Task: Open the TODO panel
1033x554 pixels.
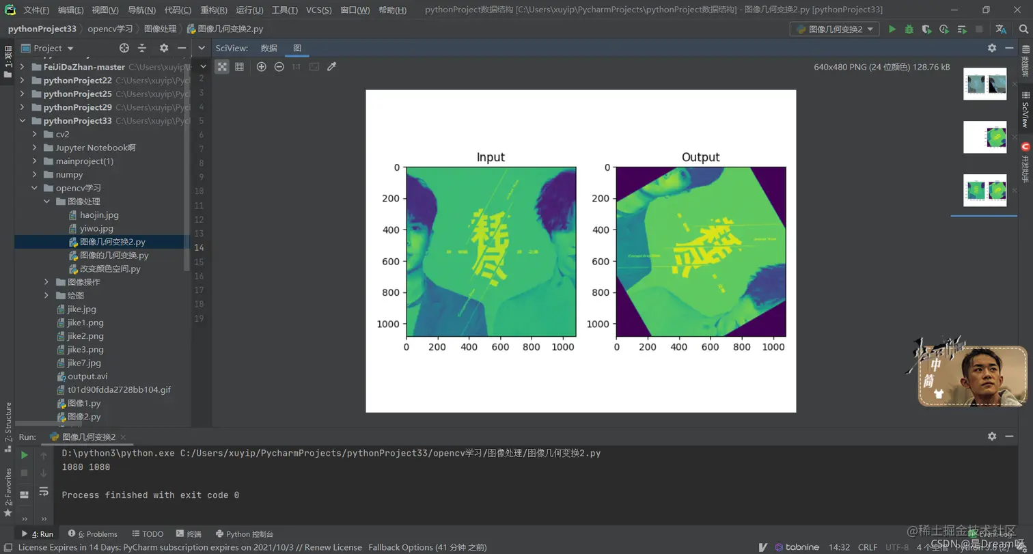Action: pos(152,534)
